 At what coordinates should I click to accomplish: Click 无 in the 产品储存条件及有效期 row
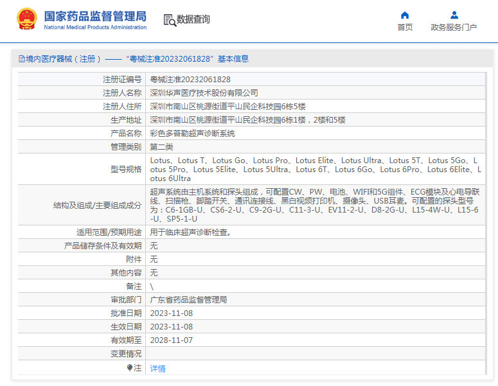click(x=154, y=246)
